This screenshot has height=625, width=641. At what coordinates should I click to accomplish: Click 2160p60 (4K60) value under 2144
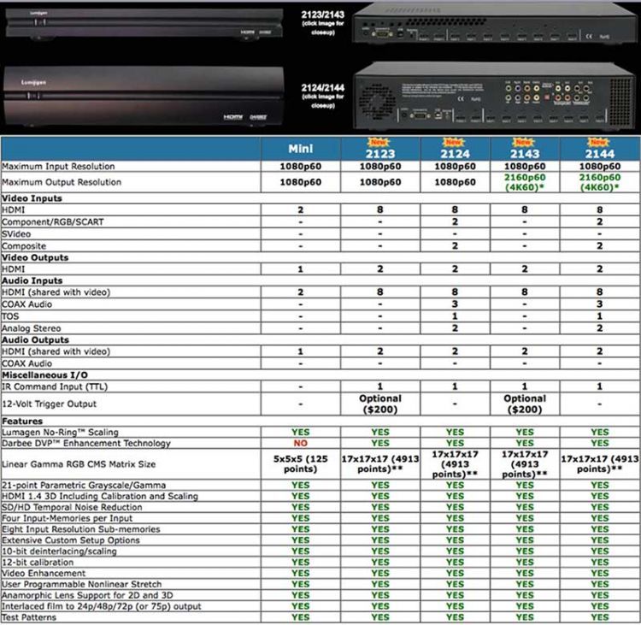[600, 182]
